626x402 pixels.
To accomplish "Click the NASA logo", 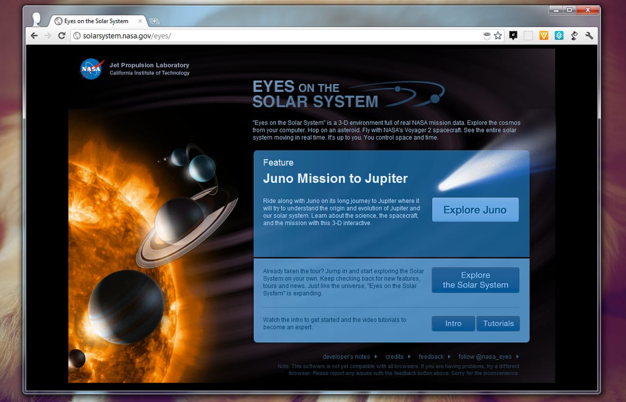I will [x=92, y=69].
